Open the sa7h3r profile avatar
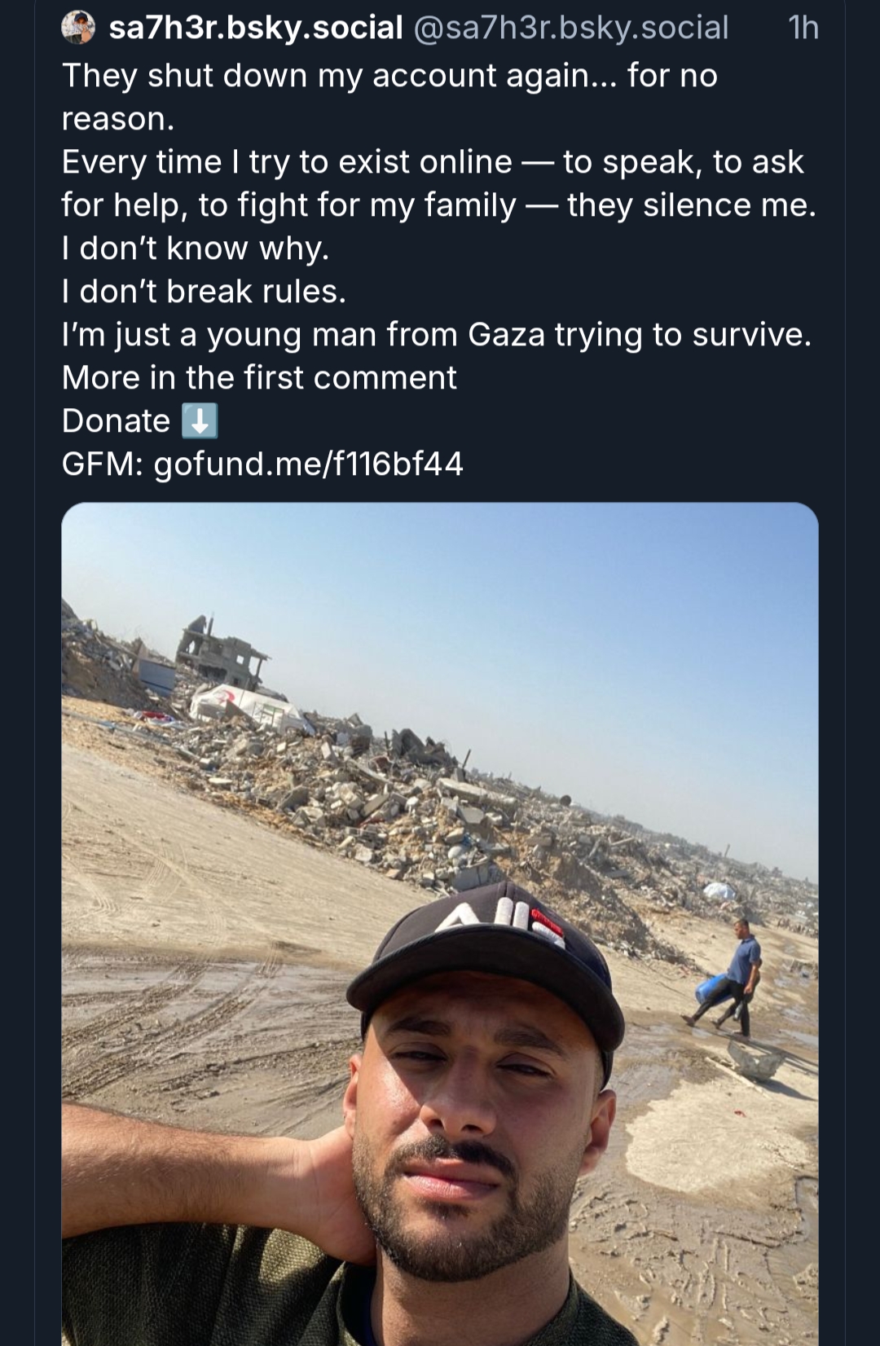Screen dimensions: 880x1346 pyautogui.click(x=79, y=28)
